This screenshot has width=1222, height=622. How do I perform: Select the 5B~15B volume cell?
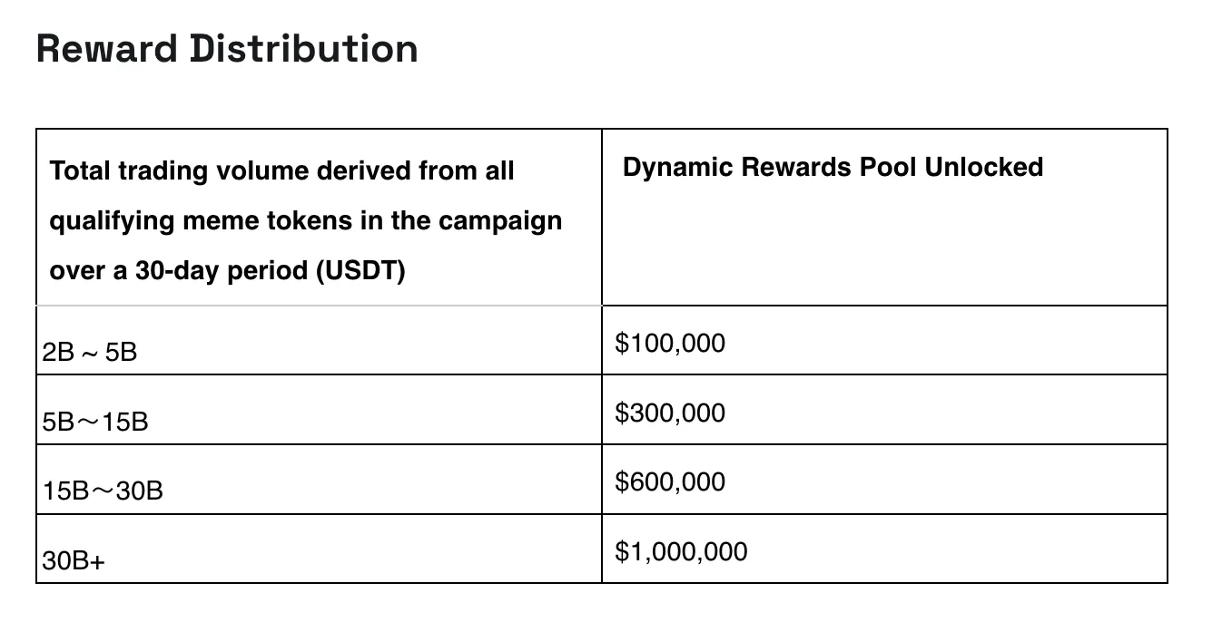(x=319, y=410)
